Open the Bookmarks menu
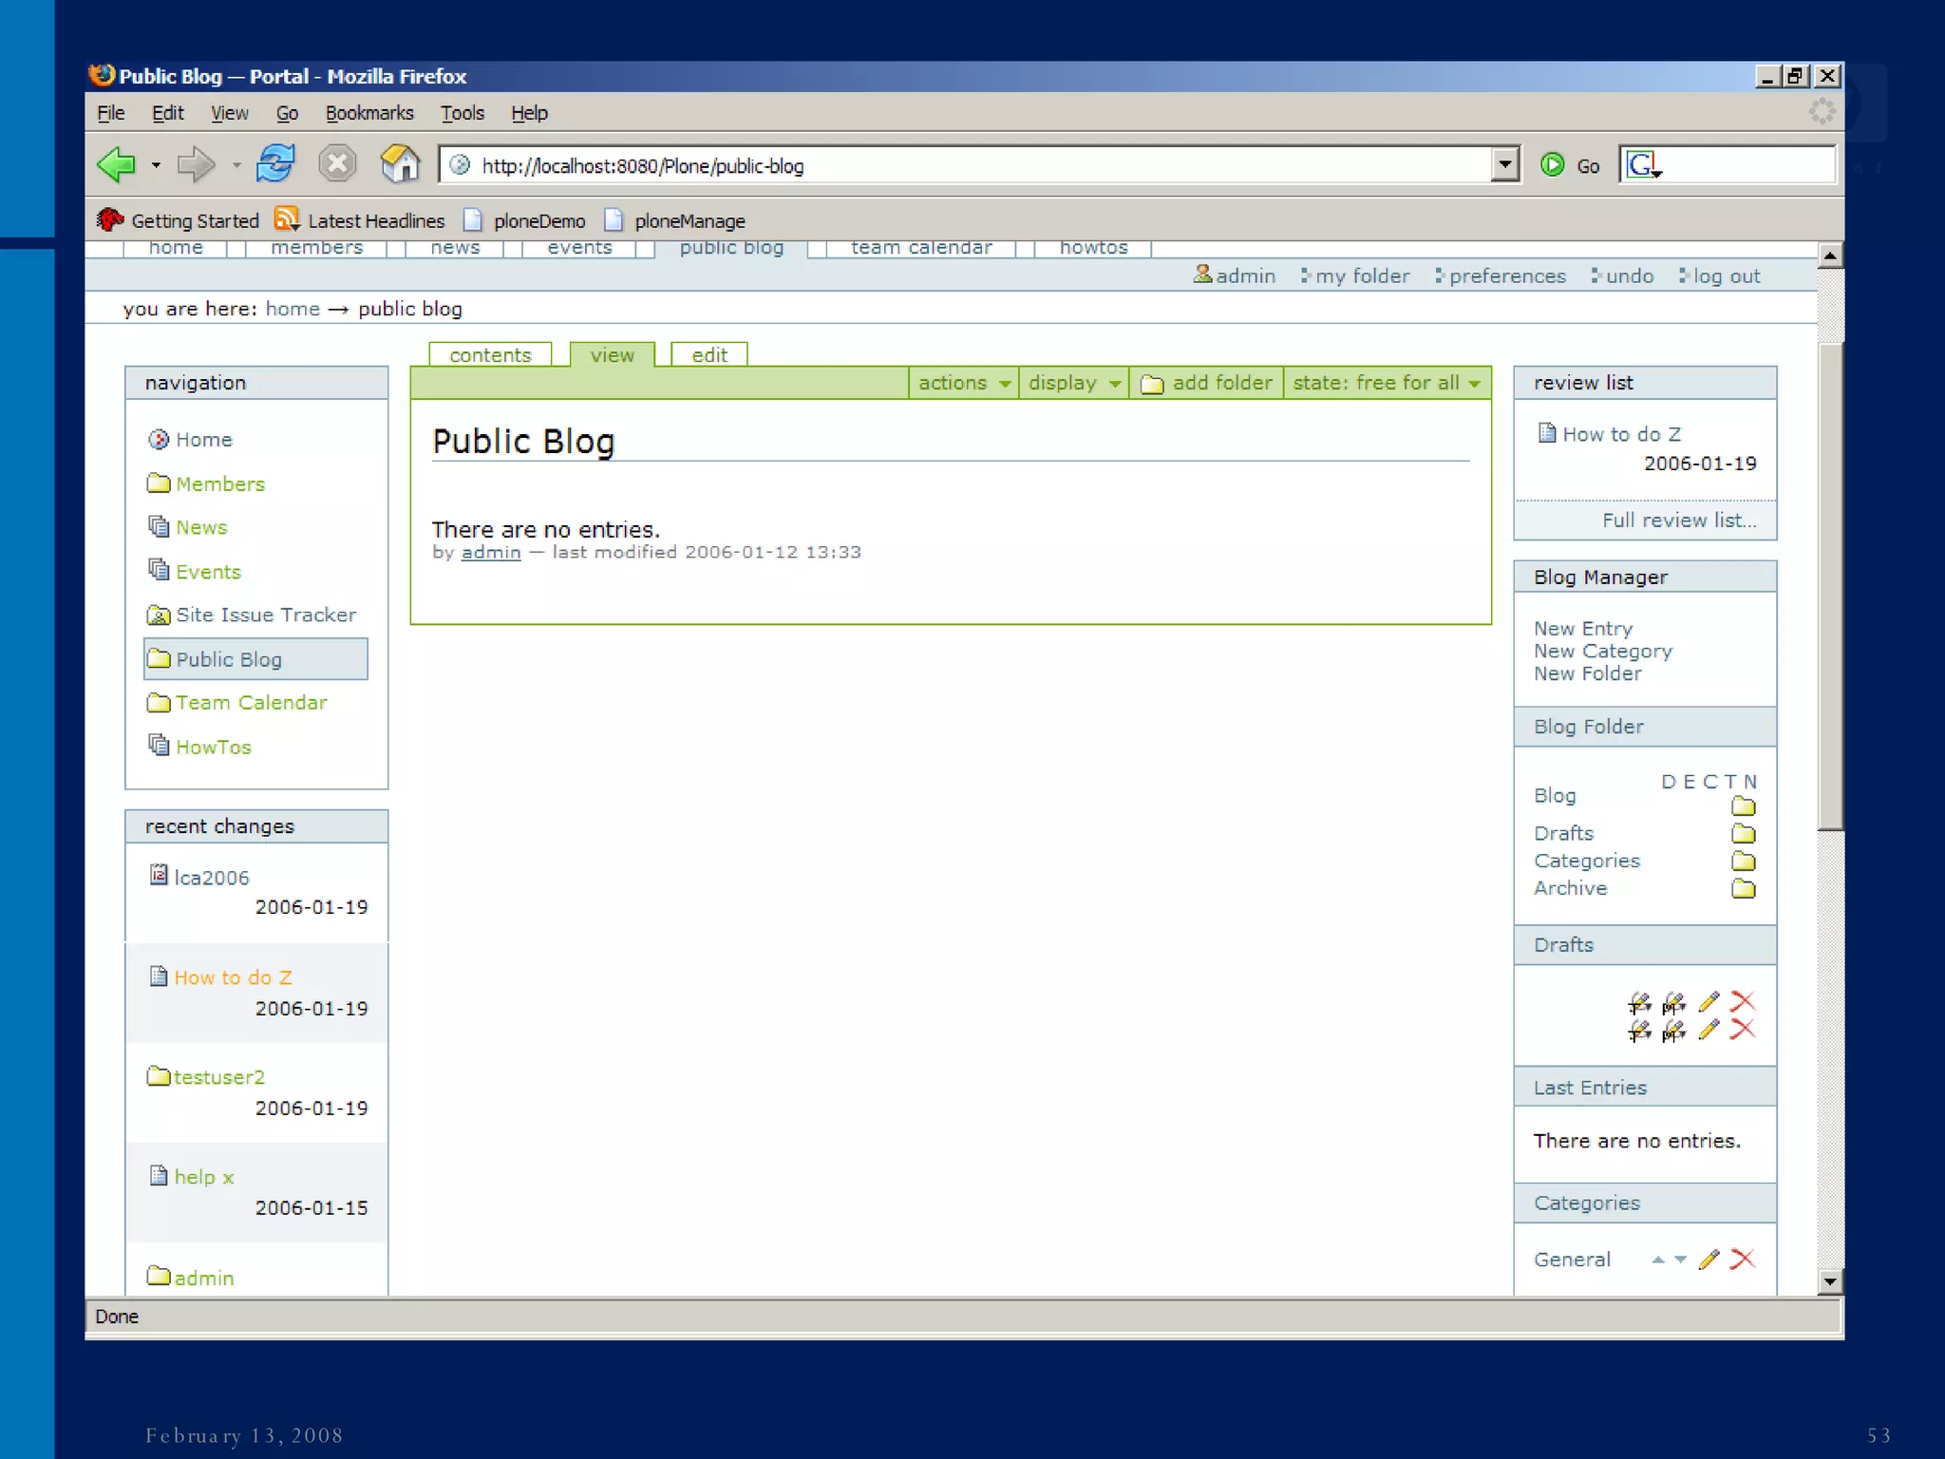 369,113
